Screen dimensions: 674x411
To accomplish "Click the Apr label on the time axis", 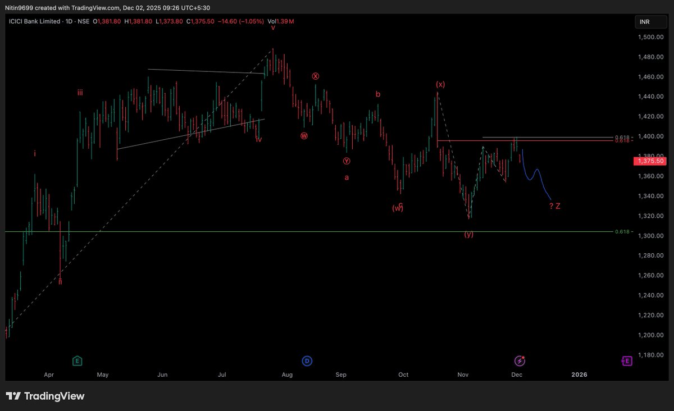I will tap(49, 374).
